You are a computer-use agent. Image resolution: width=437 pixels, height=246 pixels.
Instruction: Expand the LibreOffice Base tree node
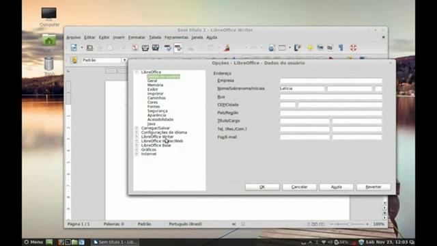tap(137, 146)
